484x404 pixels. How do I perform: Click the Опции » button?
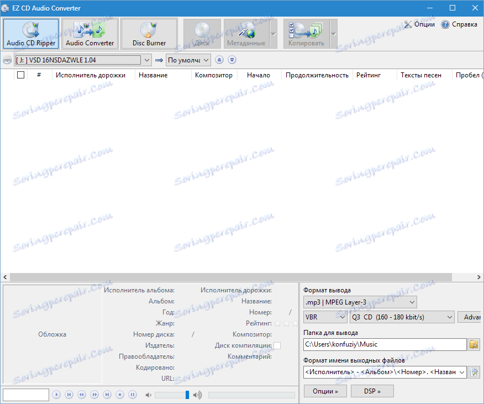325,391
